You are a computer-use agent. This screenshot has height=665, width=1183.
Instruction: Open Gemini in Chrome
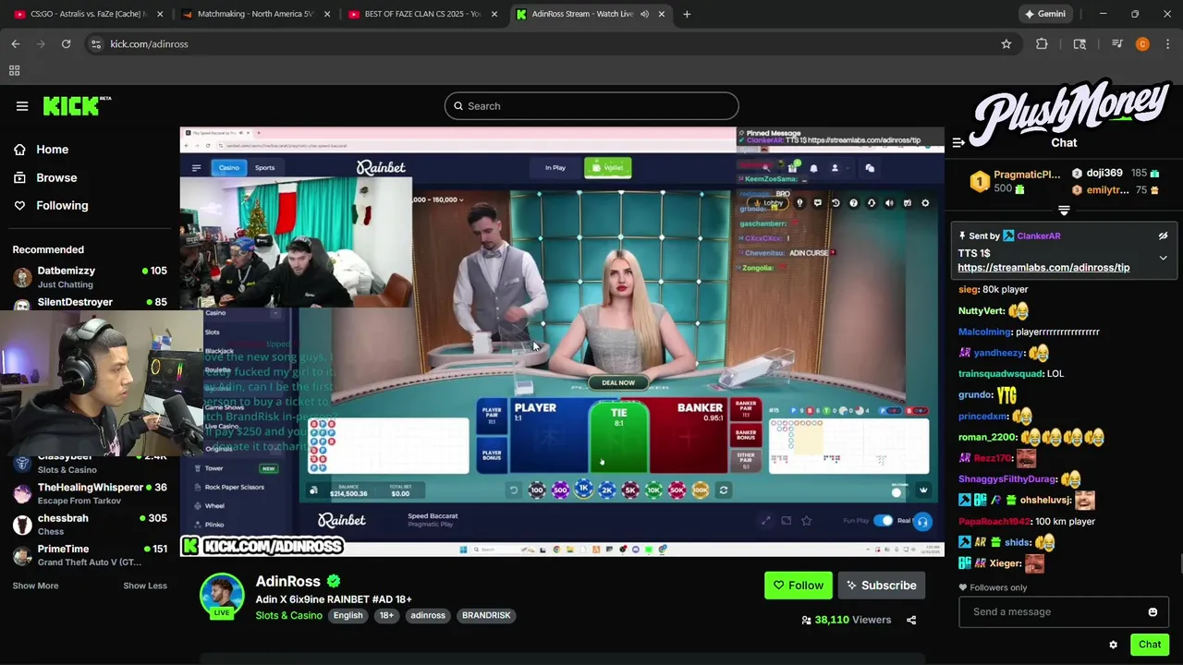click(x=1044, y=14)
